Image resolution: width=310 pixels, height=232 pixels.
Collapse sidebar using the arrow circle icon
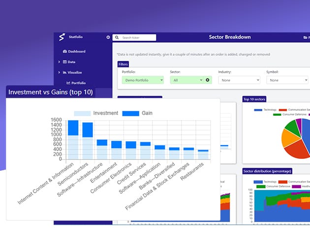click(x=108, y=37)
